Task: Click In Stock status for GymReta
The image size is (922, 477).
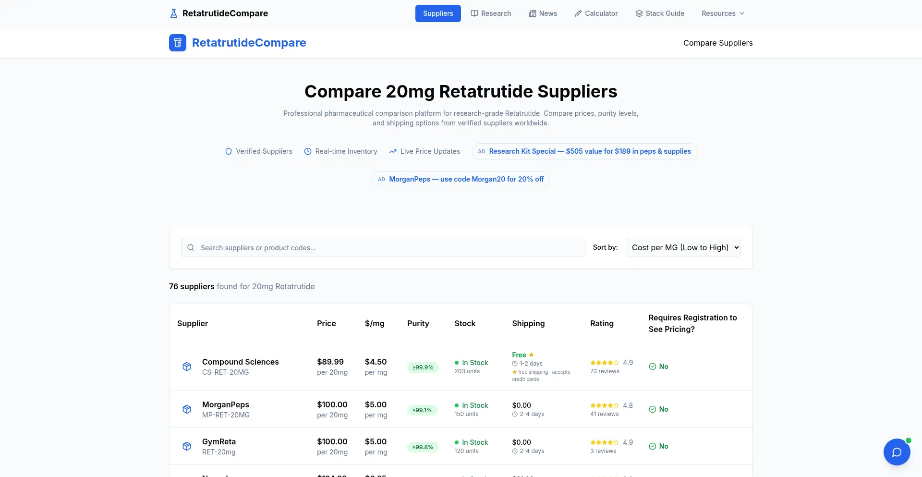Action: click(472, 442)
